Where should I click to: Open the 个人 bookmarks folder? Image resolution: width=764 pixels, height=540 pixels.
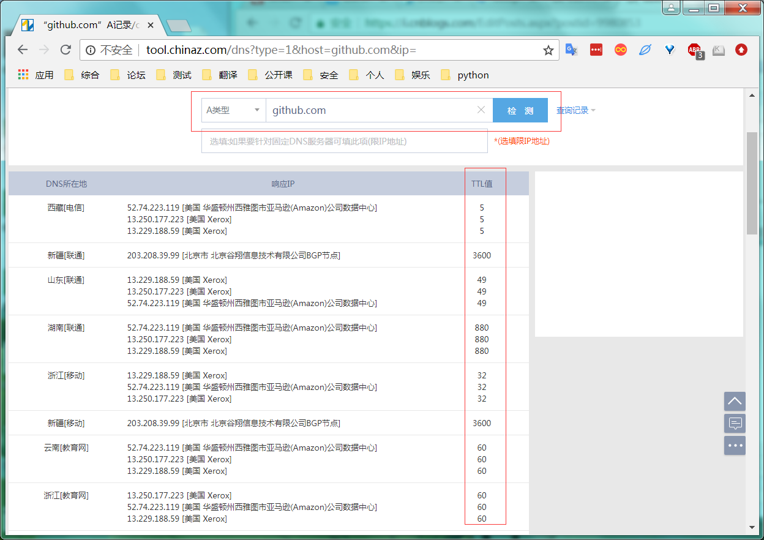click(x=367, y=75)
